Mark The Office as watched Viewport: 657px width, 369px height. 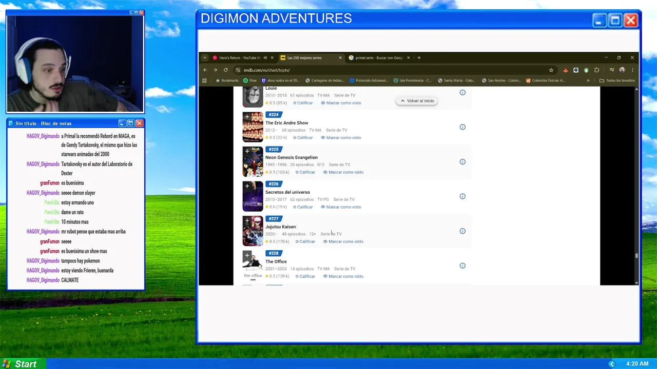343,276
